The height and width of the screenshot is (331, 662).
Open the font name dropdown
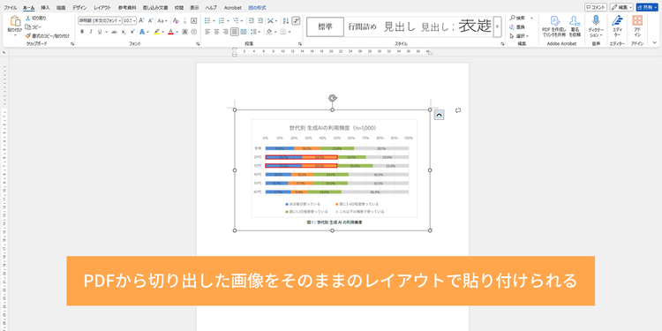point(120,20)
